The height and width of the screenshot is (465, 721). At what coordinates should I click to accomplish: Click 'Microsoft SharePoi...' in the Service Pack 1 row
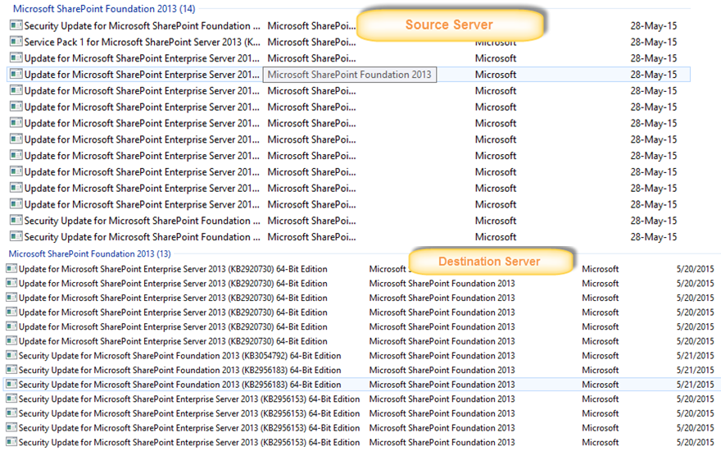[x=312, y=43]
